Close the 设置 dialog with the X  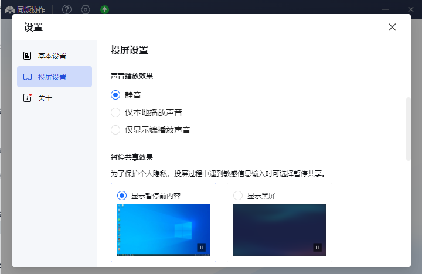click(x=392, y=27)
